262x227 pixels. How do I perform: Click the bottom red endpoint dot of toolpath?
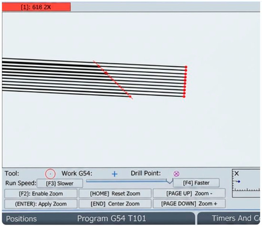(x=184, y=96)
